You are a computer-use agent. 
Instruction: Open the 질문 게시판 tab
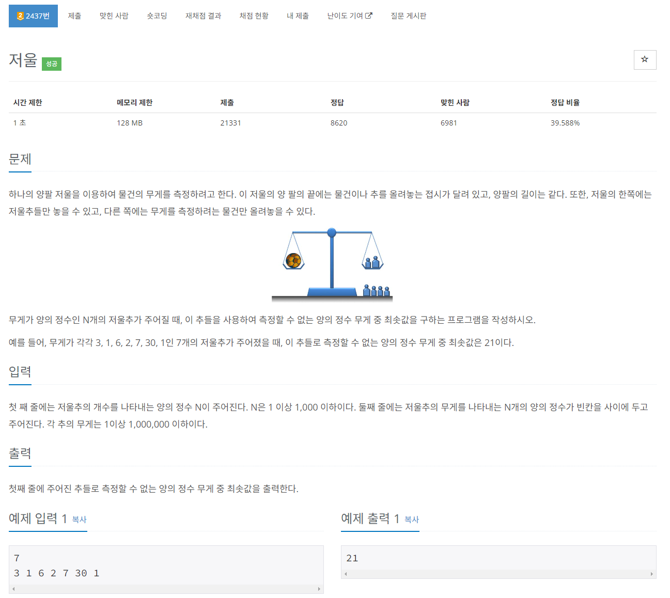[x=409, y=15]
